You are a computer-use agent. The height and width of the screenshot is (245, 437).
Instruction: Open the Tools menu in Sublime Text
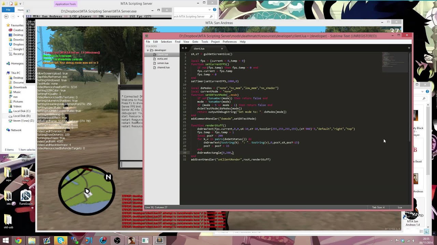pos(205,42)
